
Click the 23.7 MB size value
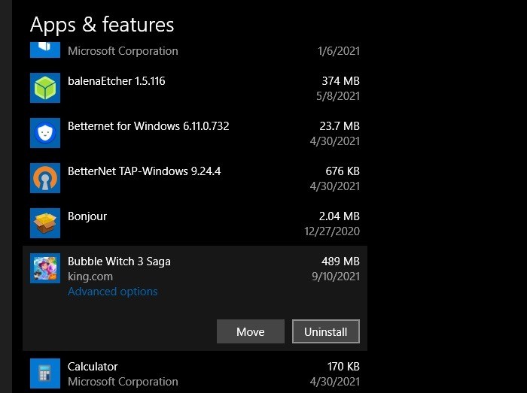pyautogui.click(x=340, y=126)
